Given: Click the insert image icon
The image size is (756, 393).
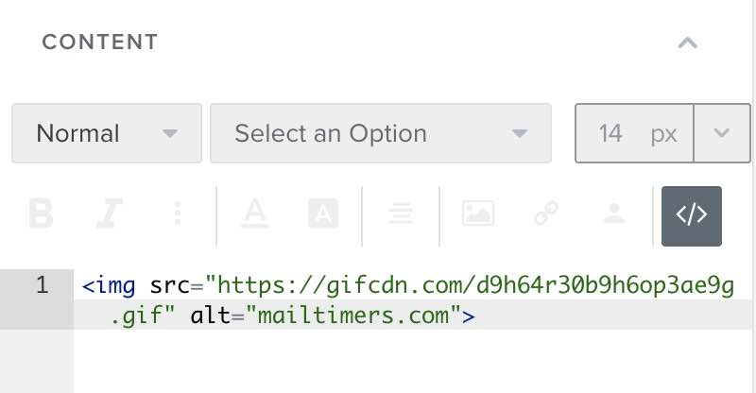Looking at the screenshot, I should point(478,214).
